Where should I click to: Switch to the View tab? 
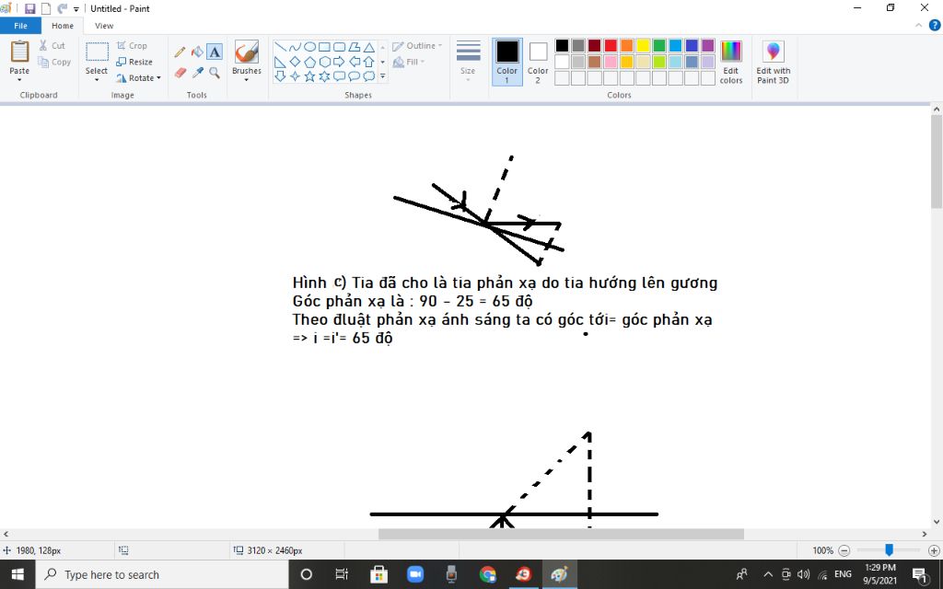click(x=104, y=25)
